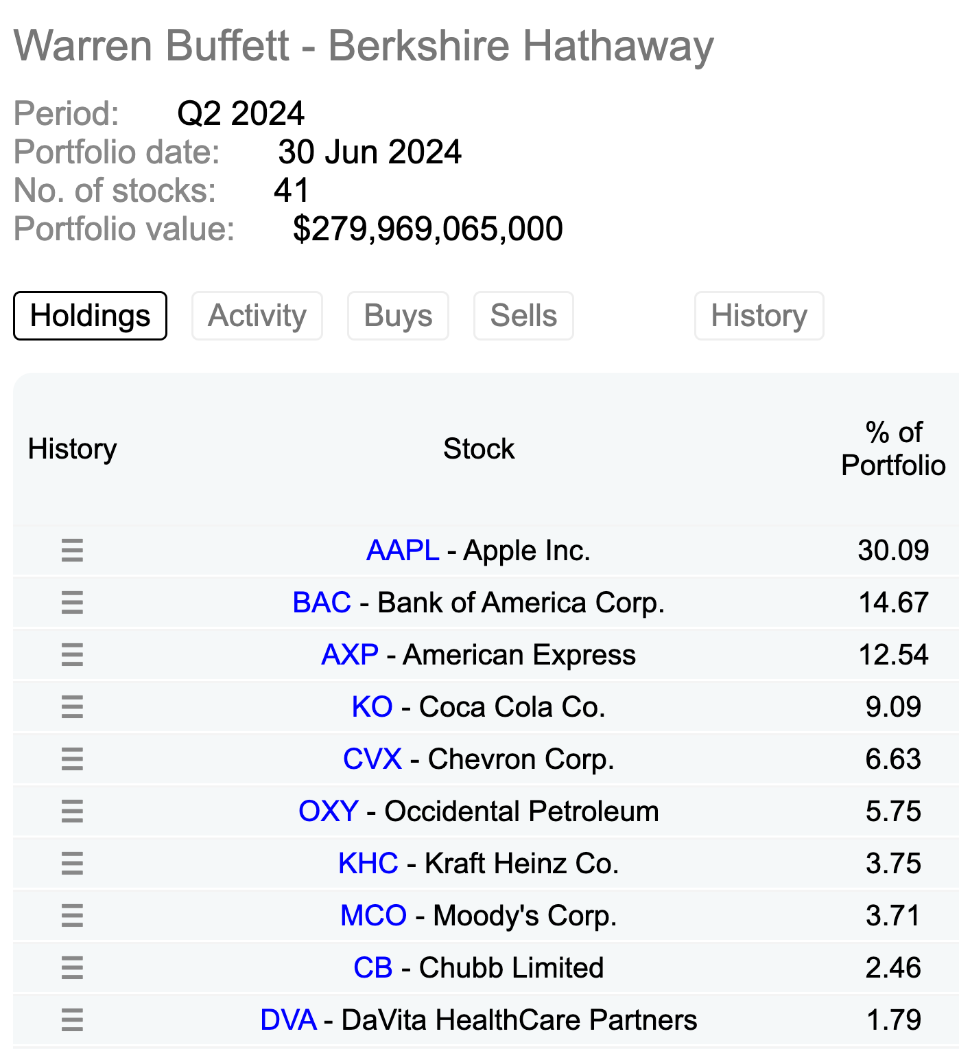
Task: Switch to the Activity tab
Action: pos(257,316)
